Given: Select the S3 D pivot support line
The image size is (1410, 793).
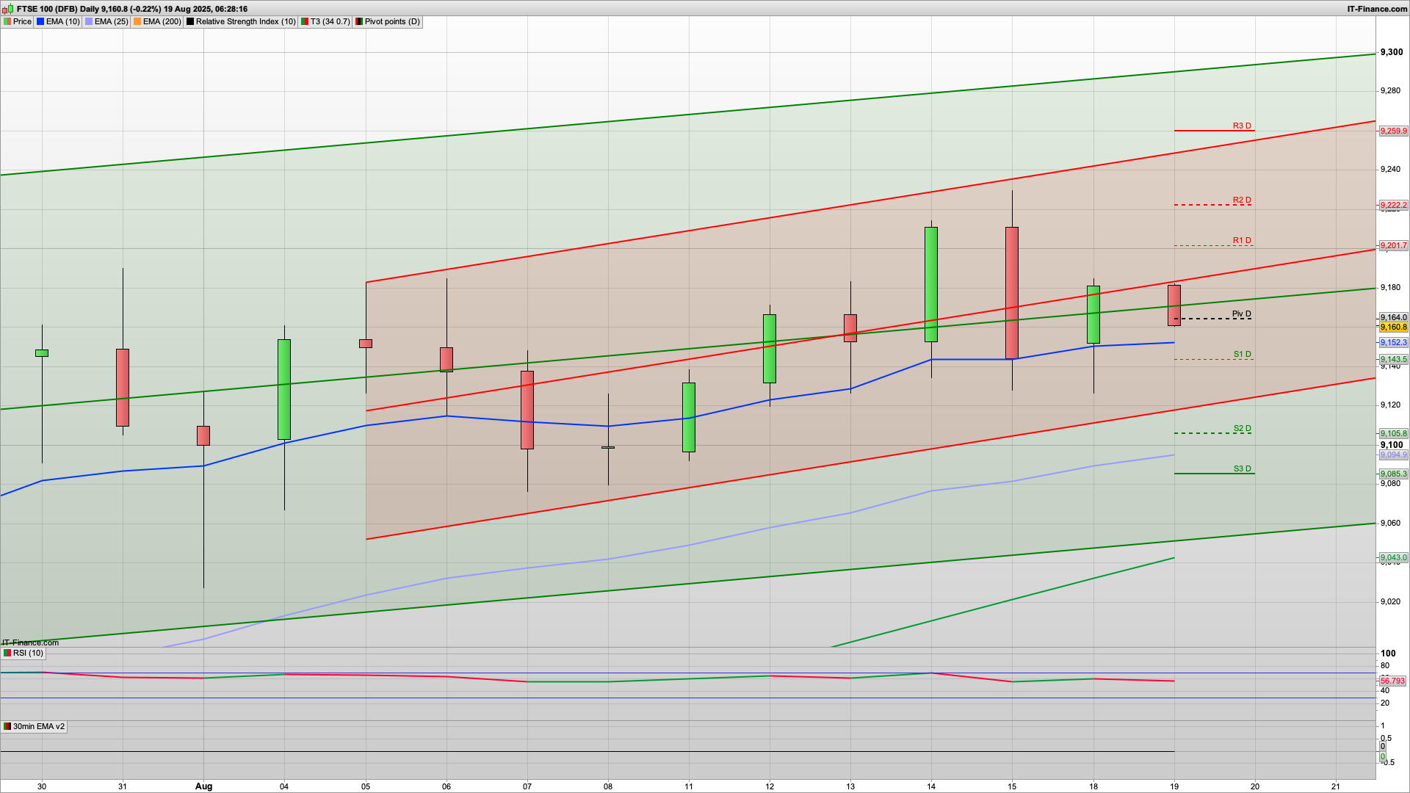Looking at the screenshot, I should point(1214,474).
